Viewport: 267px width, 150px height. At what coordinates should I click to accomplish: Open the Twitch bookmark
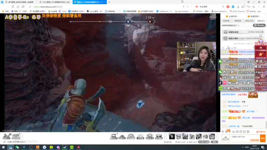pyautogui.click(x=63, y=11)
